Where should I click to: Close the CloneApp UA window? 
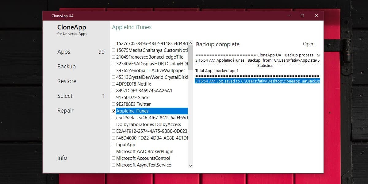(316, 16)
